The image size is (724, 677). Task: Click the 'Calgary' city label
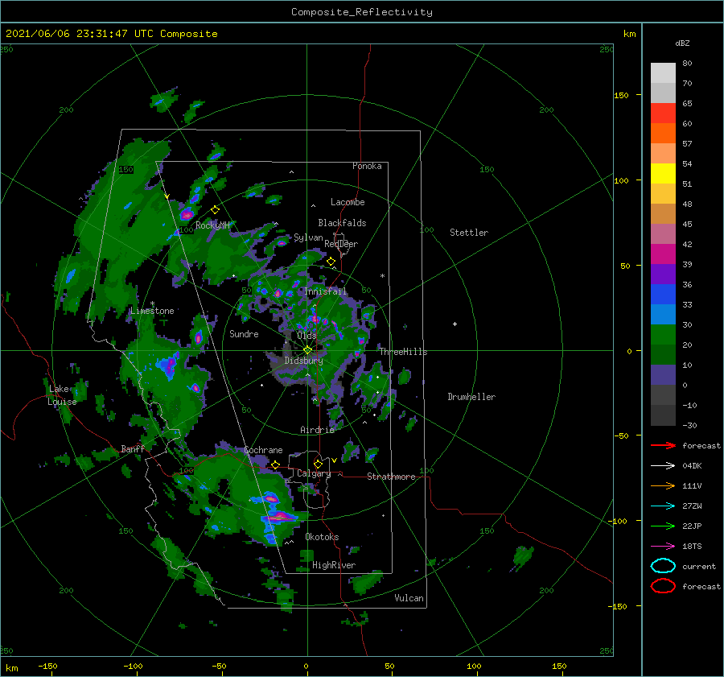(314, 473)
